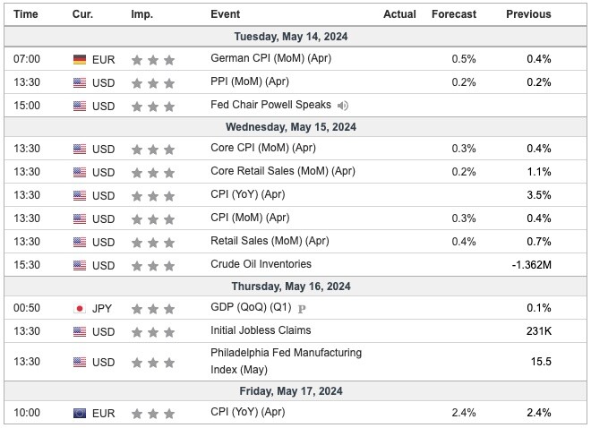Open the Crude Oil Inventories event

coord(261,264)
